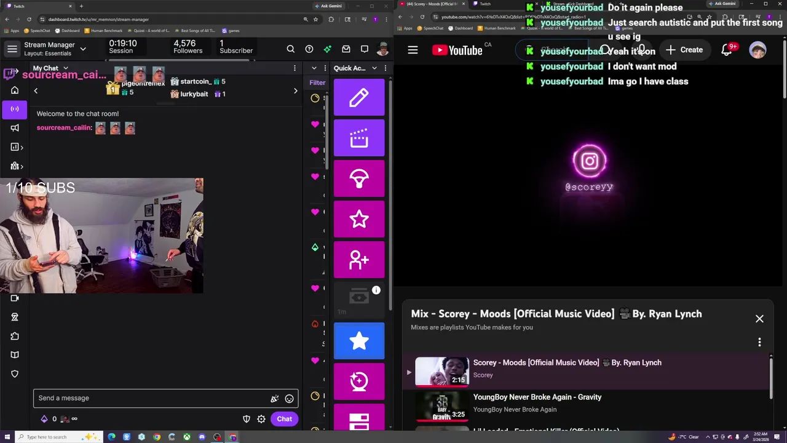Open whispers speech bubble icon

[365, 49]
